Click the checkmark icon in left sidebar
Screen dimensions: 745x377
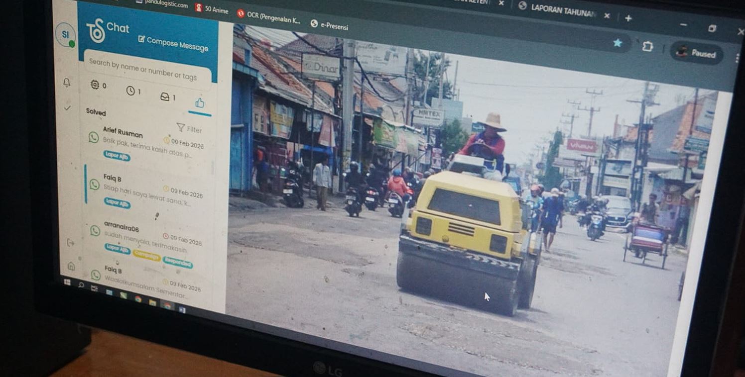[x=67, y=107]
